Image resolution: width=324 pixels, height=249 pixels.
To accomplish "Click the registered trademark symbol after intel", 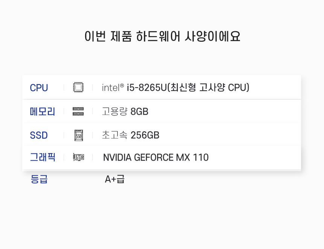I will 122,85.
